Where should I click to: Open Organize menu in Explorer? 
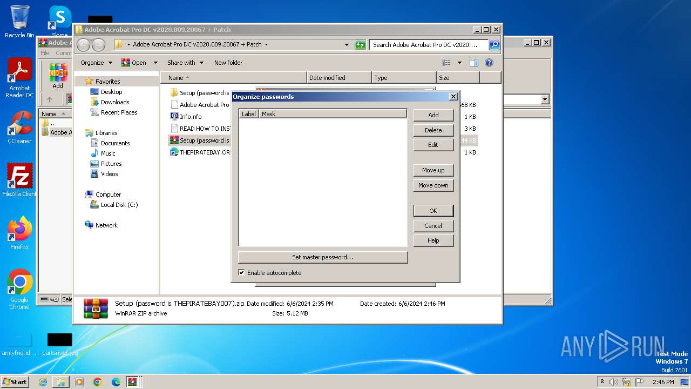pyautogui.click(x=96, y=63)
